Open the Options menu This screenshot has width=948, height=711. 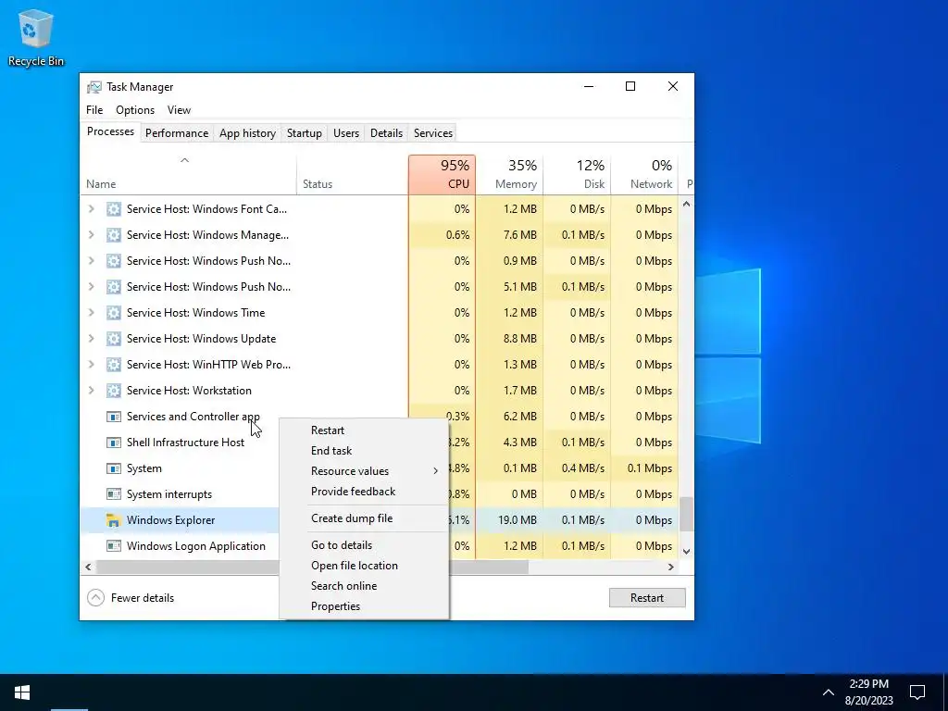[135, 110]
